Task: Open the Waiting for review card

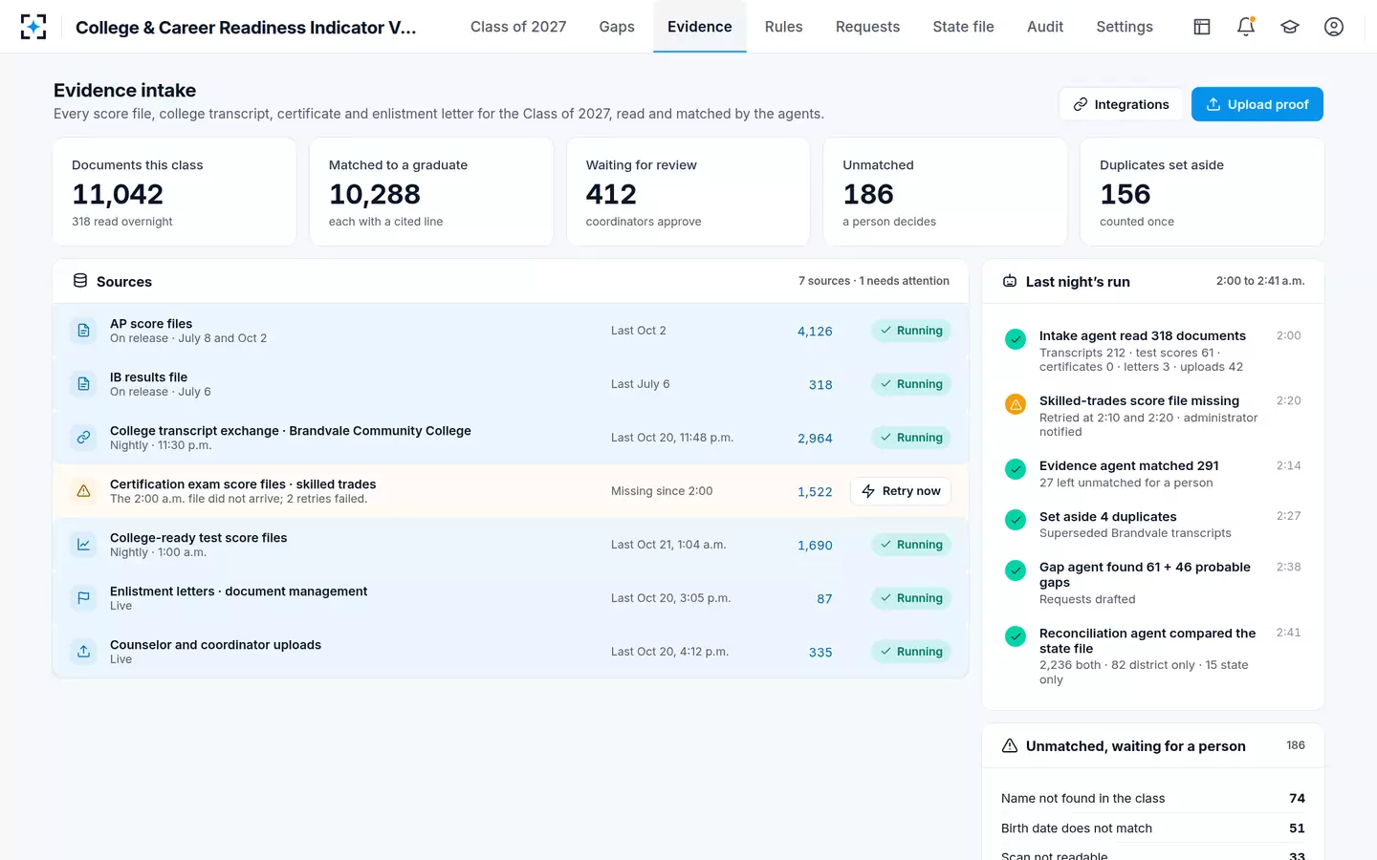Action: coord(688,192)
